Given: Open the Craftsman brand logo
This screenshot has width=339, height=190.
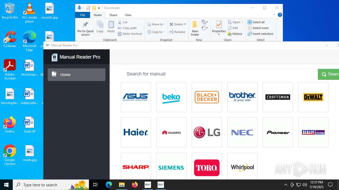Looking at the screenshot, I should pyautogui.click(x=278, y=97).
